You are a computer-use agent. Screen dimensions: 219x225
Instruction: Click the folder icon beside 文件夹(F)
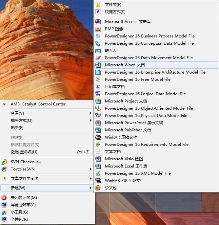[x=98, y=5]
